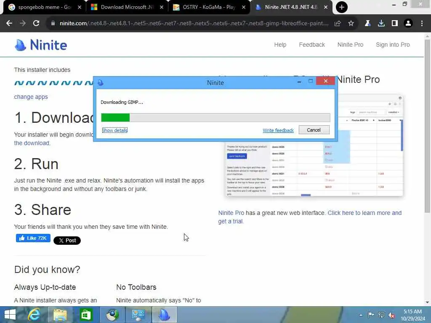This screenshot has height=323, width=431.
Task: Close the OSTRY KoGaMa tab
Action: (244, 7)
